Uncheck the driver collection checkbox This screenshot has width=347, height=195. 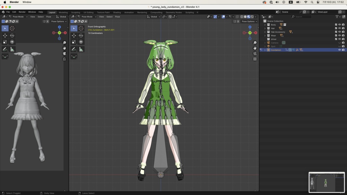pyautogui.click(x=336, y=39)
